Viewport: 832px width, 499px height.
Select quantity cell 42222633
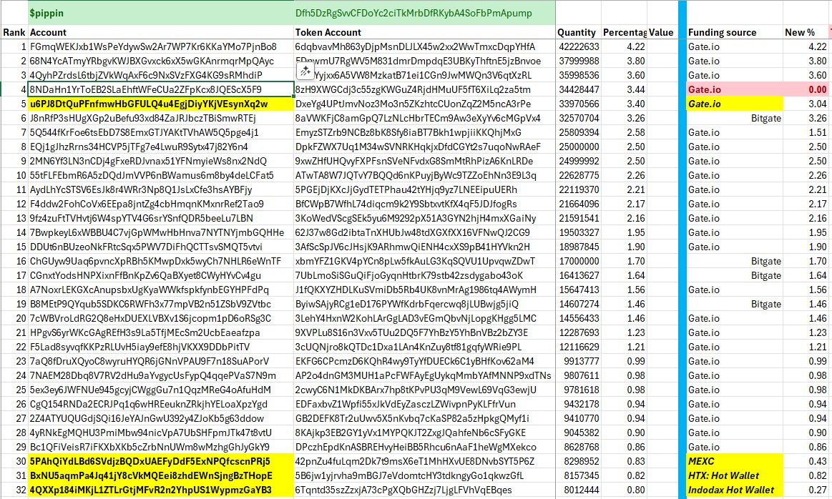pos(578,46)
